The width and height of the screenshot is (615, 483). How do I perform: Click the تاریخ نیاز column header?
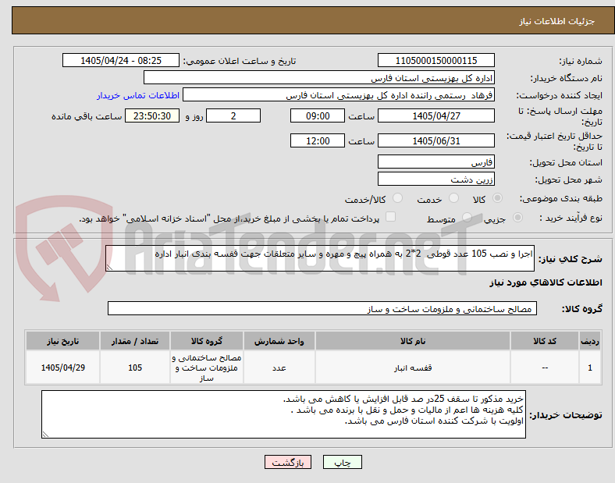[62, 341]
